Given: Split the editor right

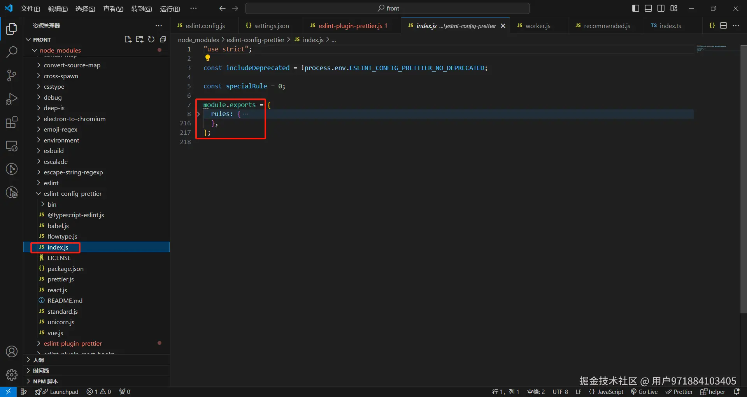Looking at the screenshot, I should (724, 25).
